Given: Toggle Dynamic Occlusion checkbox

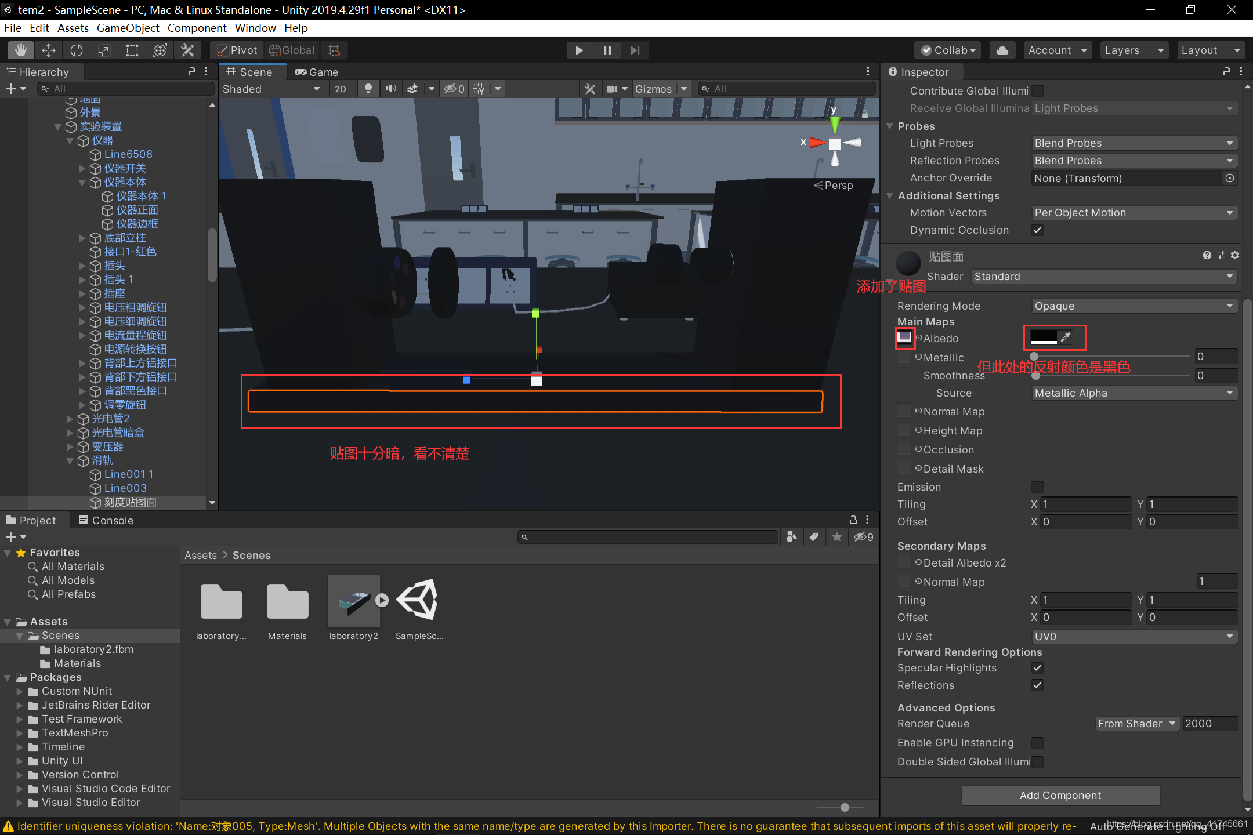Looking at the screenshot, I should (1037, 230).
